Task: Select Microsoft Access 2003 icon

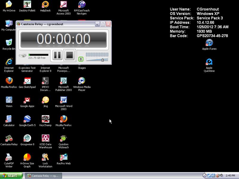Action: (x=64, y=8)
